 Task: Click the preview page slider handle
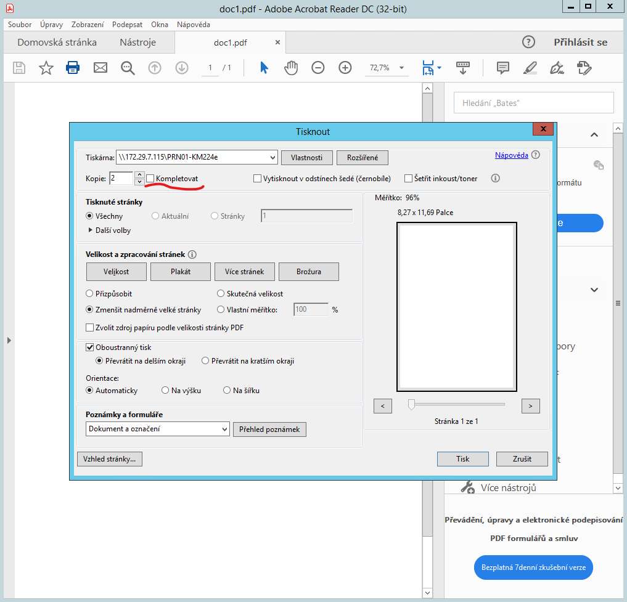(411, 405)
